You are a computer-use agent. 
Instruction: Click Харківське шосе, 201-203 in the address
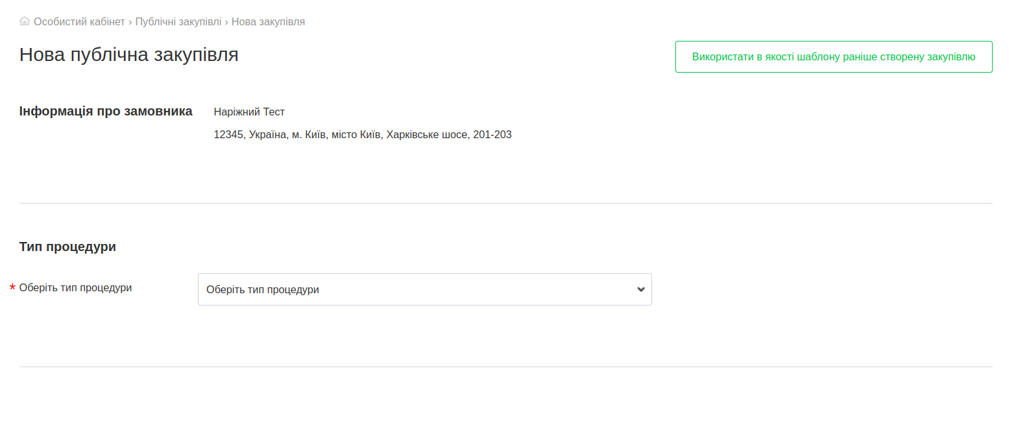click(448, 135)
